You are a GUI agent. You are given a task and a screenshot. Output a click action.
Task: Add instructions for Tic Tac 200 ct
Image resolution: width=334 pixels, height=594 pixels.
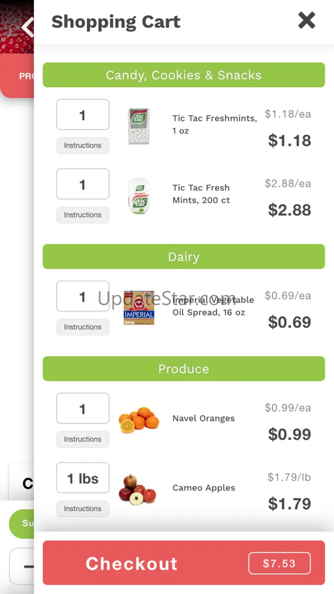point(83,215)
